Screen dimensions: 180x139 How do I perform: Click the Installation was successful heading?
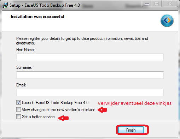[x=37, y=17]
